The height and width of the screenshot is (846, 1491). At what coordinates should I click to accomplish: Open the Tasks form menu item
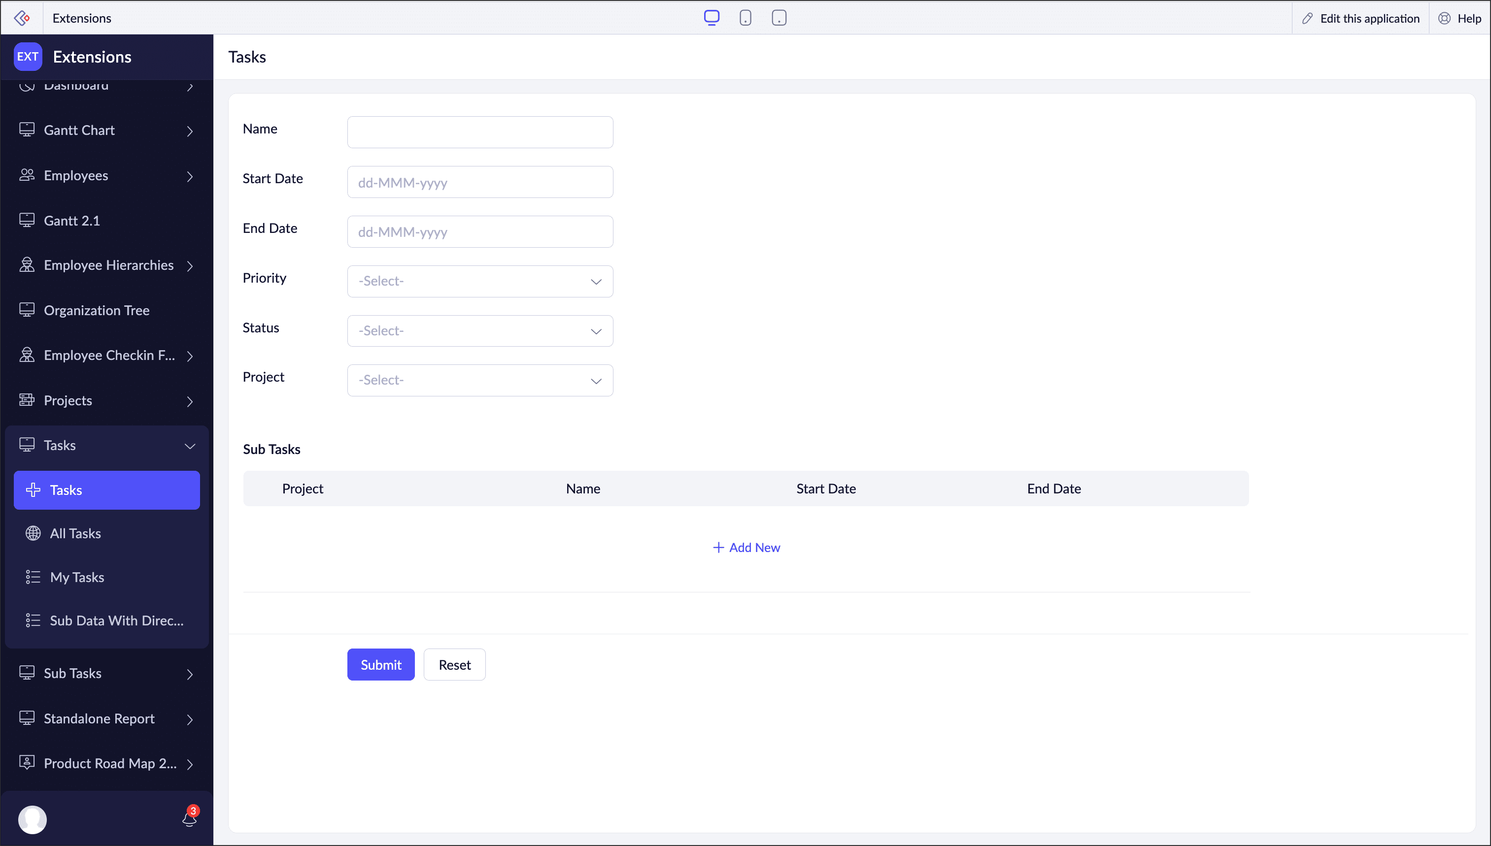point(107,490)
